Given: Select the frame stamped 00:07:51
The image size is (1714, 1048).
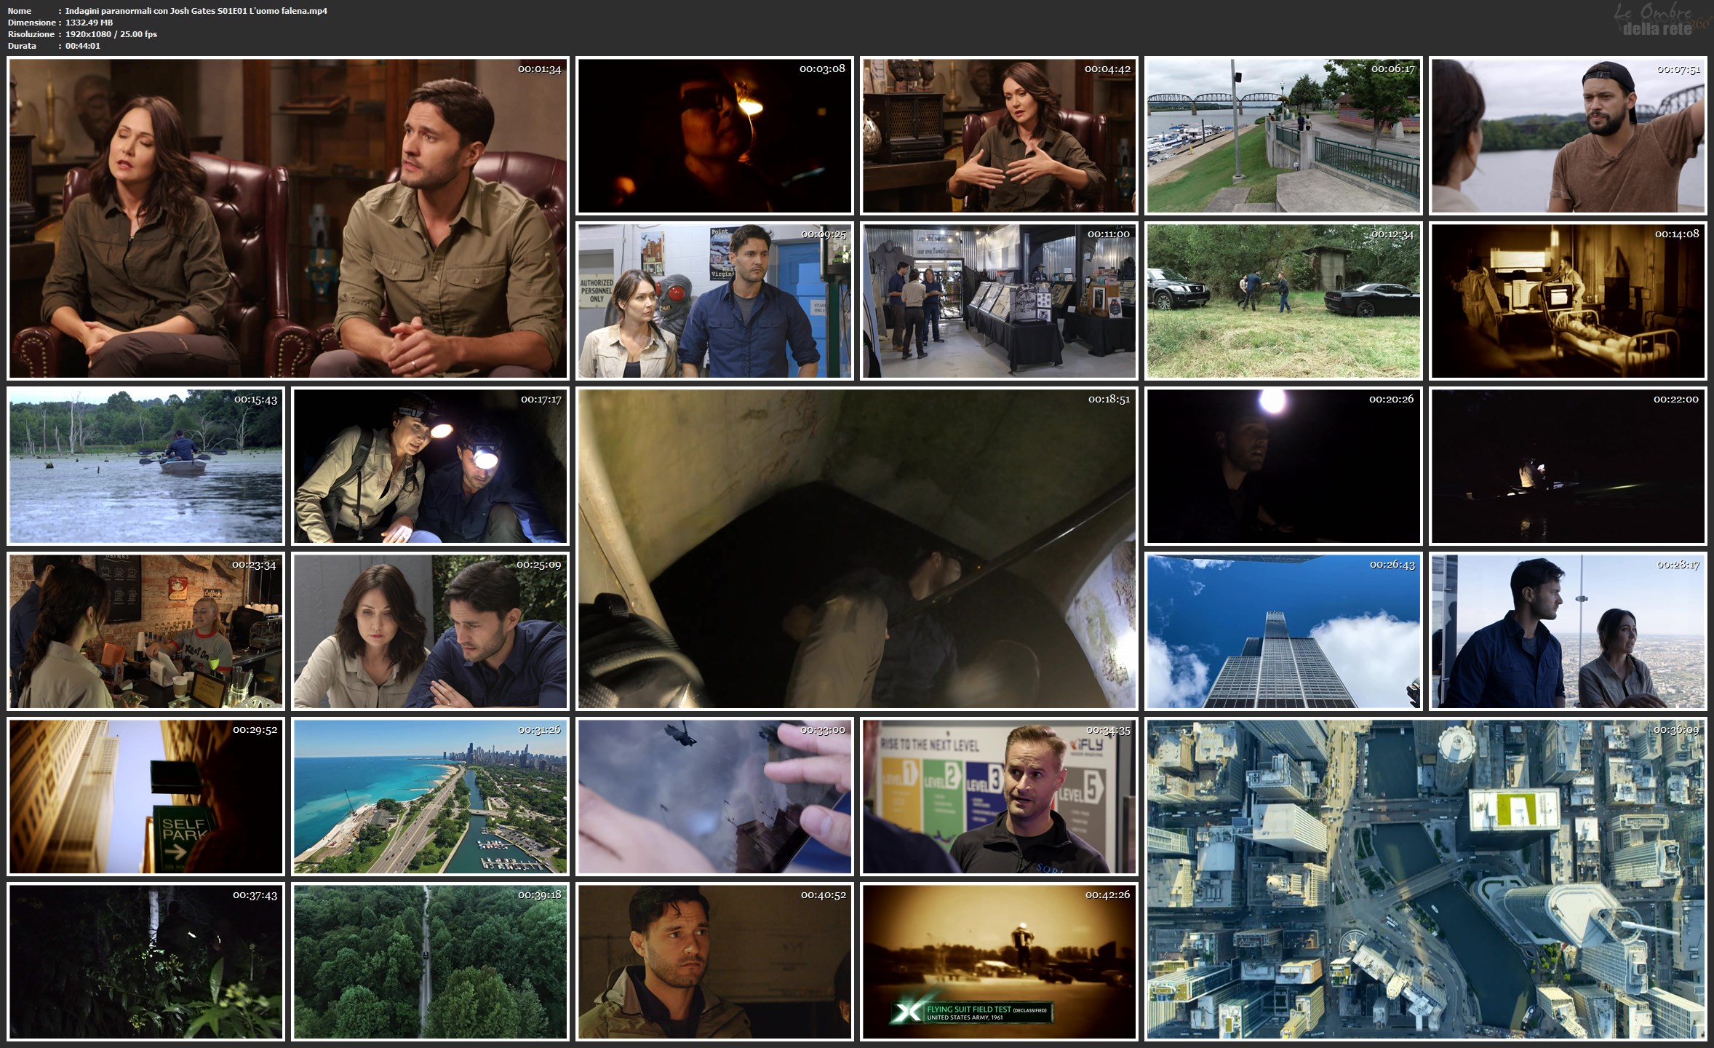Looking at the screenshot, I should [1568, 136].
